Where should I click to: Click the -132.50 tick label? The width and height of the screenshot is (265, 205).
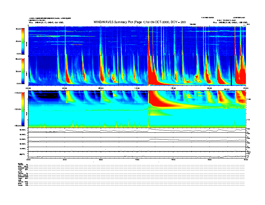(x=18, y=109)
